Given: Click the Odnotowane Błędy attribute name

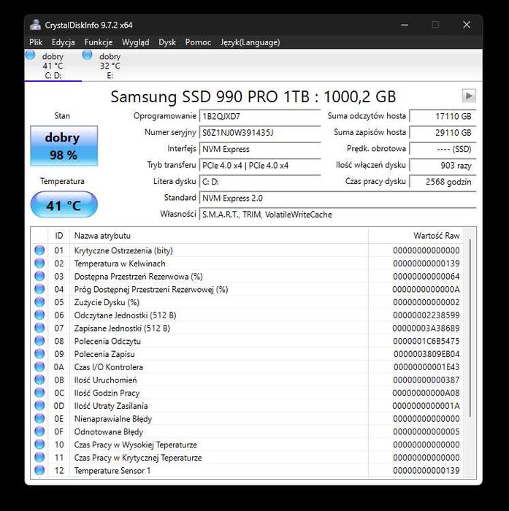Looking at the screenshot, I should click(109, 432).
